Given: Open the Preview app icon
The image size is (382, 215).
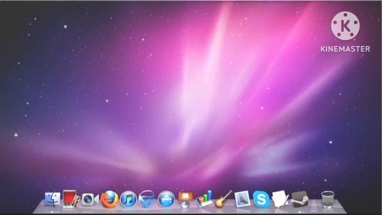Looking at the screenshot, I should click(242, 199).
